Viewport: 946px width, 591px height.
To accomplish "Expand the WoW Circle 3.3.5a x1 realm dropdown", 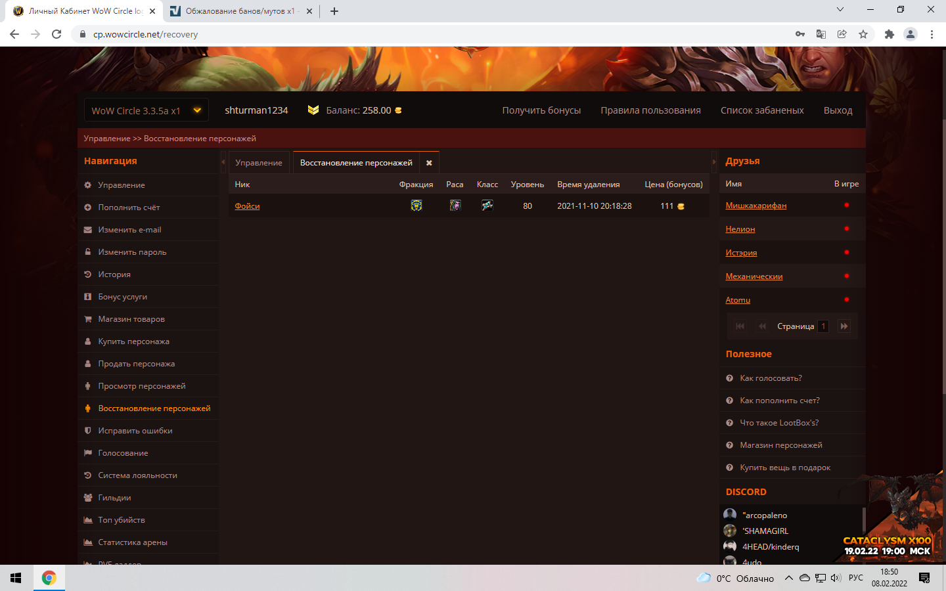I will tap(197, 110).
